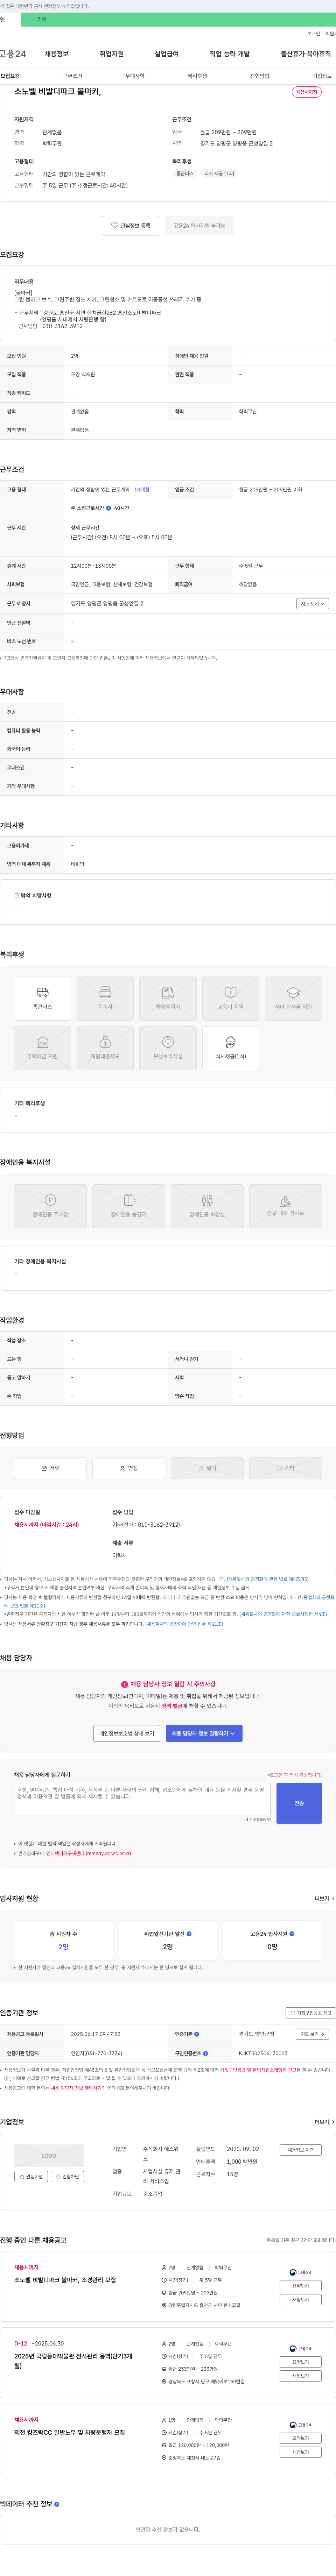The height and width of the screenshot is (2576, 336).
Task: Switch to the 우대사항 tab
Action: click(x=135, y=76)
